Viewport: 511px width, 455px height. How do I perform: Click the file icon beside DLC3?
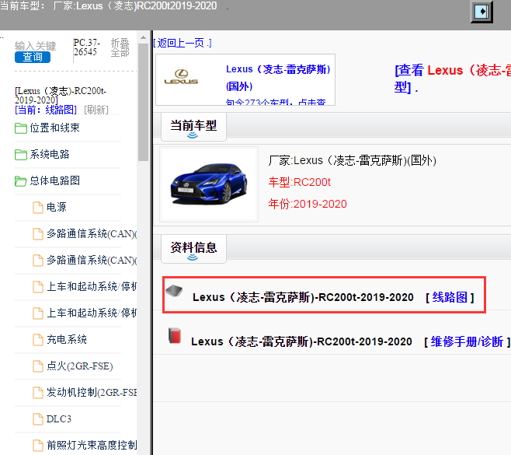coord(38,419)
